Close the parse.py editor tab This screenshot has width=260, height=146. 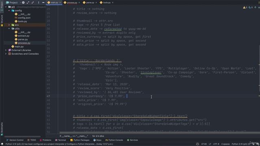click(x=96, y=2)
